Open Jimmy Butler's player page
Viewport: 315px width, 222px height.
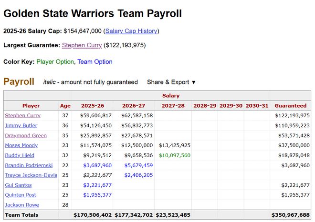(x=21, y=125)
